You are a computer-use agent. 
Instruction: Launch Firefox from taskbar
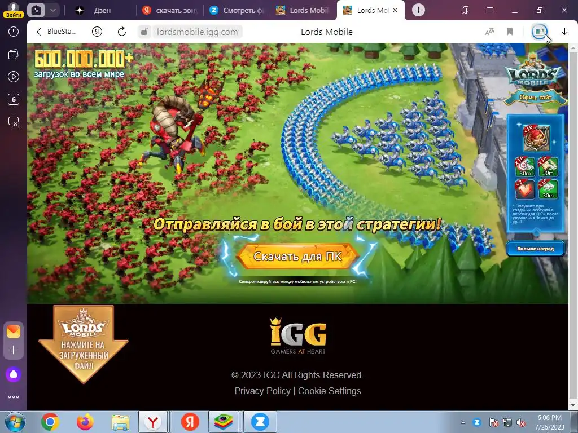(85, 422)
